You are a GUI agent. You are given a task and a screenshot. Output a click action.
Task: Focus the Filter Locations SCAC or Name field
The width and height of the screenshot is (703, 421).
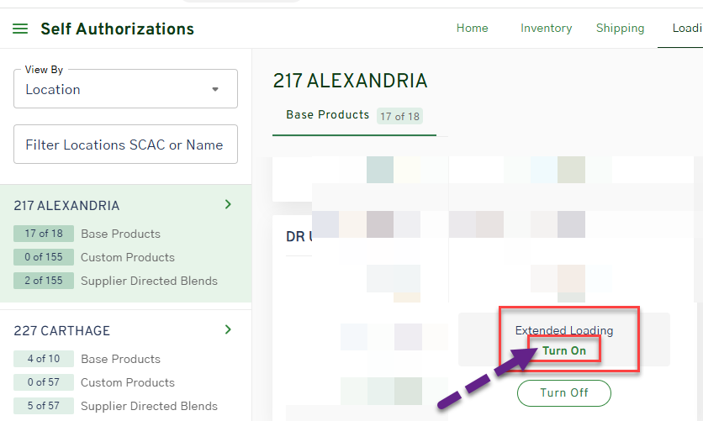click(125, 145)
